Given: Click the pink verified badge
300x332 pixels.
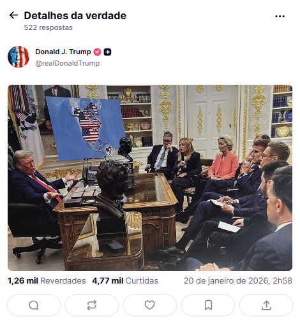Looking at the screenshot, I should pyautogui.click(x=97, y=52).
